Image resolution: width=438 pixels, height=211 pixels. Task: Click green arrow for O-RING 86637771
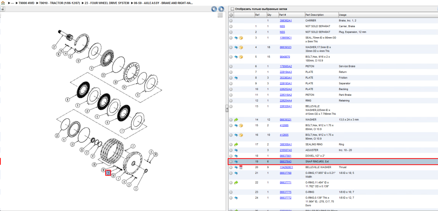(x=236, y=183)
